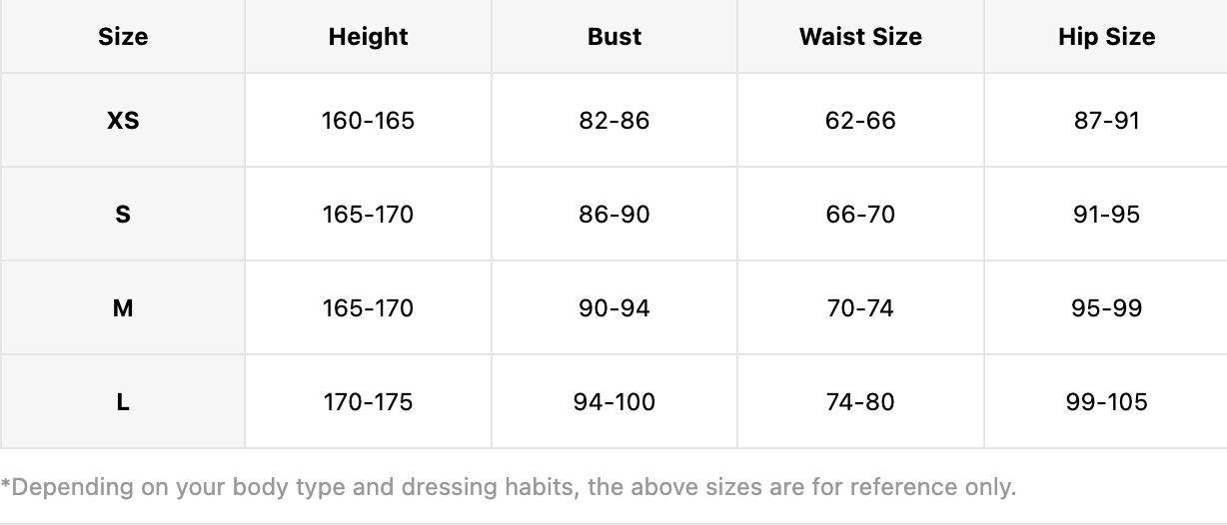This screenshot has height=525, width=1227.
Task: Click the 160-165 height cell
Action: point(368,121)
